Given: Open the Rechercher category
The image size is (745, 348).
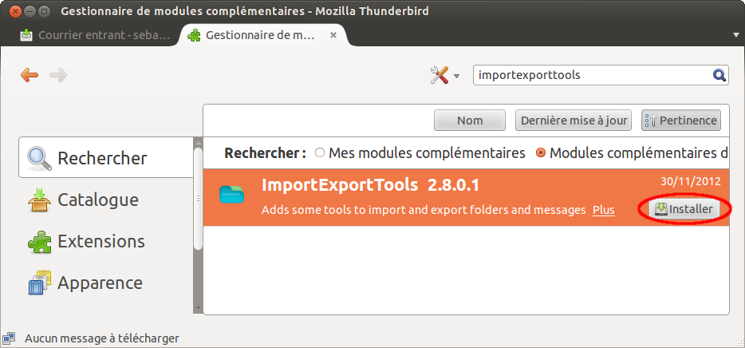Looking at the screenshot, I should (106, 157).
